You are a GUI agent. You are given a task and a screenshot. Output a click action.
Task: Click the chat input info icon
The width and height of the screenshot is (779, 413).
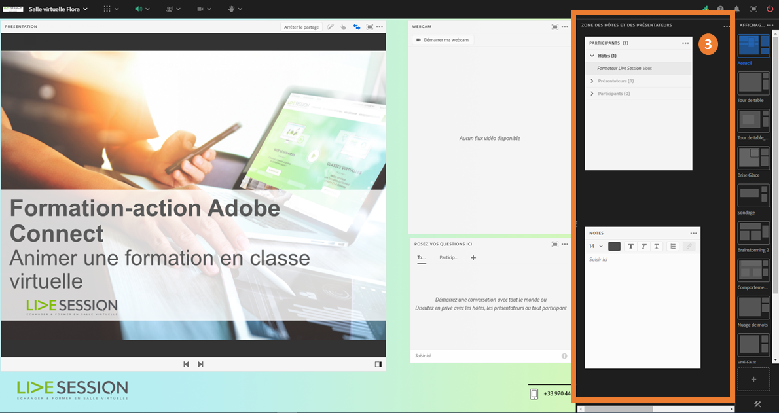tap(564, 356)
